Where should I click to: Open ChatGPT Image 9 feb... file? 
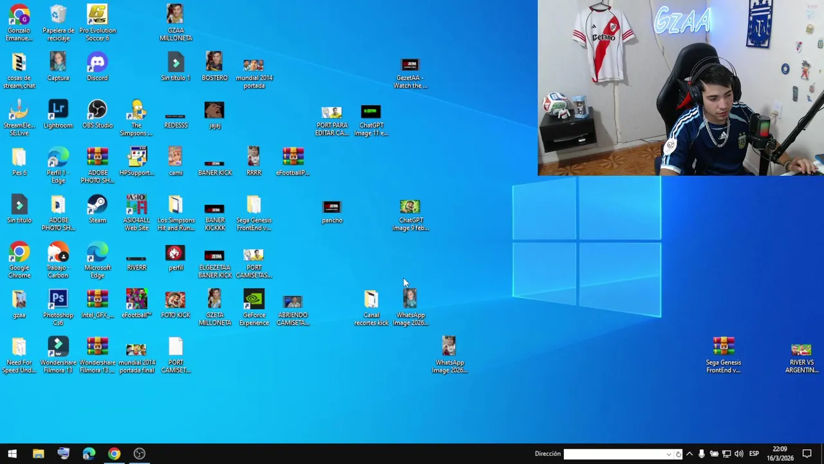tap(410, 215)
